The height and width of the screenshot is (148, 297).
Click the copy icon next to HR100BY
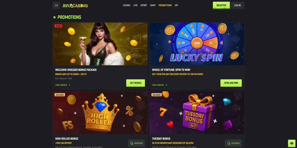[x=132, y=143]
